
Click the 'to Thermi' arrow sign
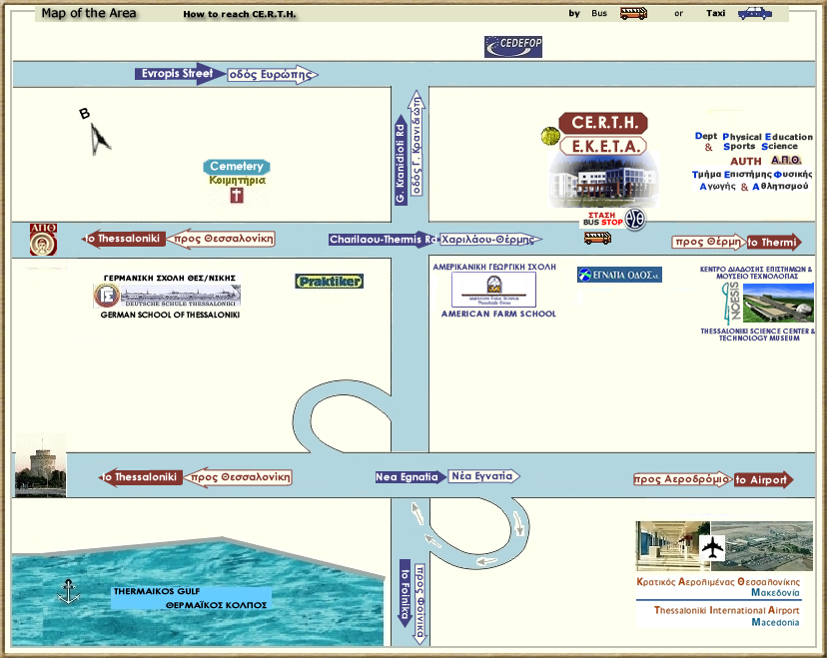tap(774, 243)
